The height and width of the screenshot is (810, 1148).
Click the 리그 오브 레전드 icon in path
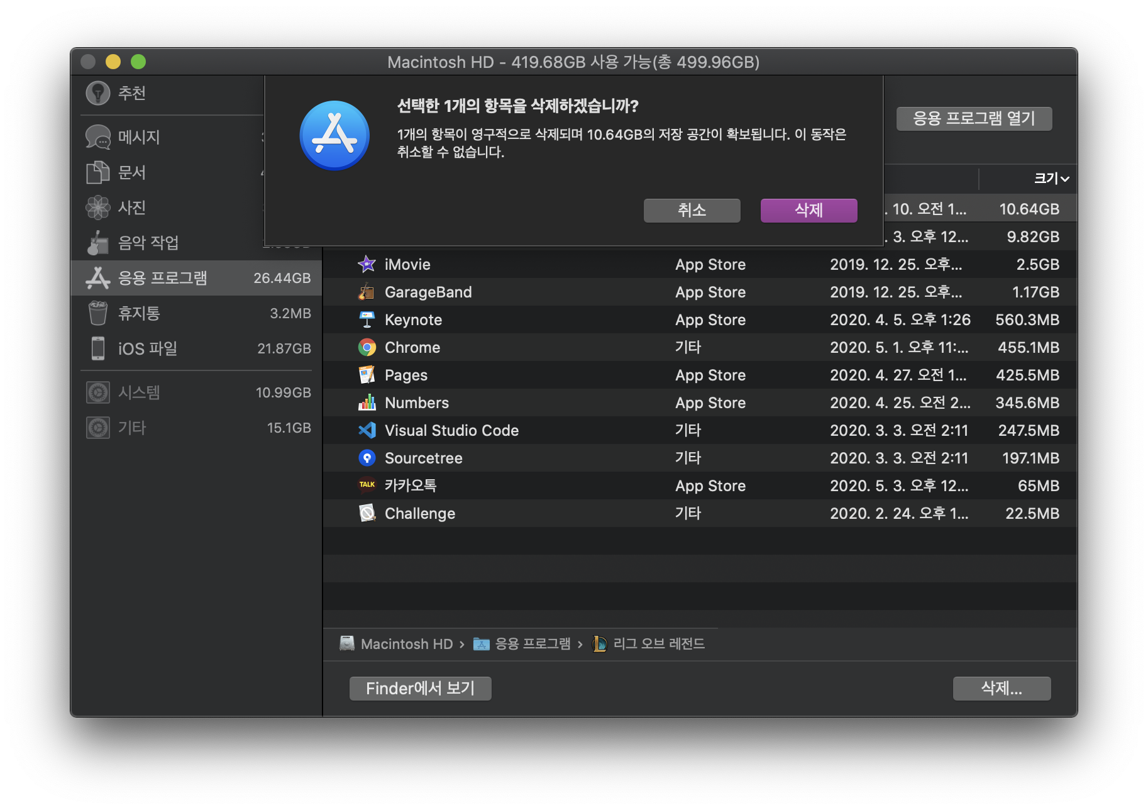(600, 643)
